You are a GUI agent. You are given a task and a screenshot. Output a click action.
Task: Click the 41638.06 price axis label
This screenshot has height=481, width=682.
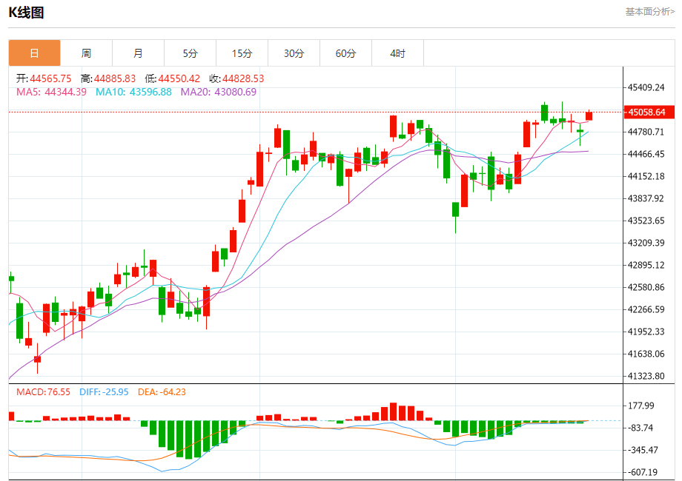(646, 354)
